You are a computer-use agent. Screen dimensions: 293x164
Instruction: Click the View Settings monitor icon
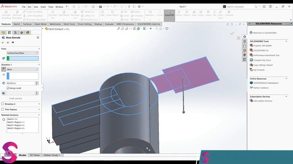pyautogui.click(x=167, y=29)
